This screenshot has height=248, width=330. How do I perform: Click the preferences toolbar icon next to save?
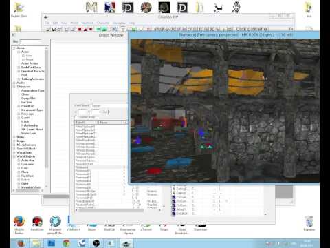click(x=60, y=29)
